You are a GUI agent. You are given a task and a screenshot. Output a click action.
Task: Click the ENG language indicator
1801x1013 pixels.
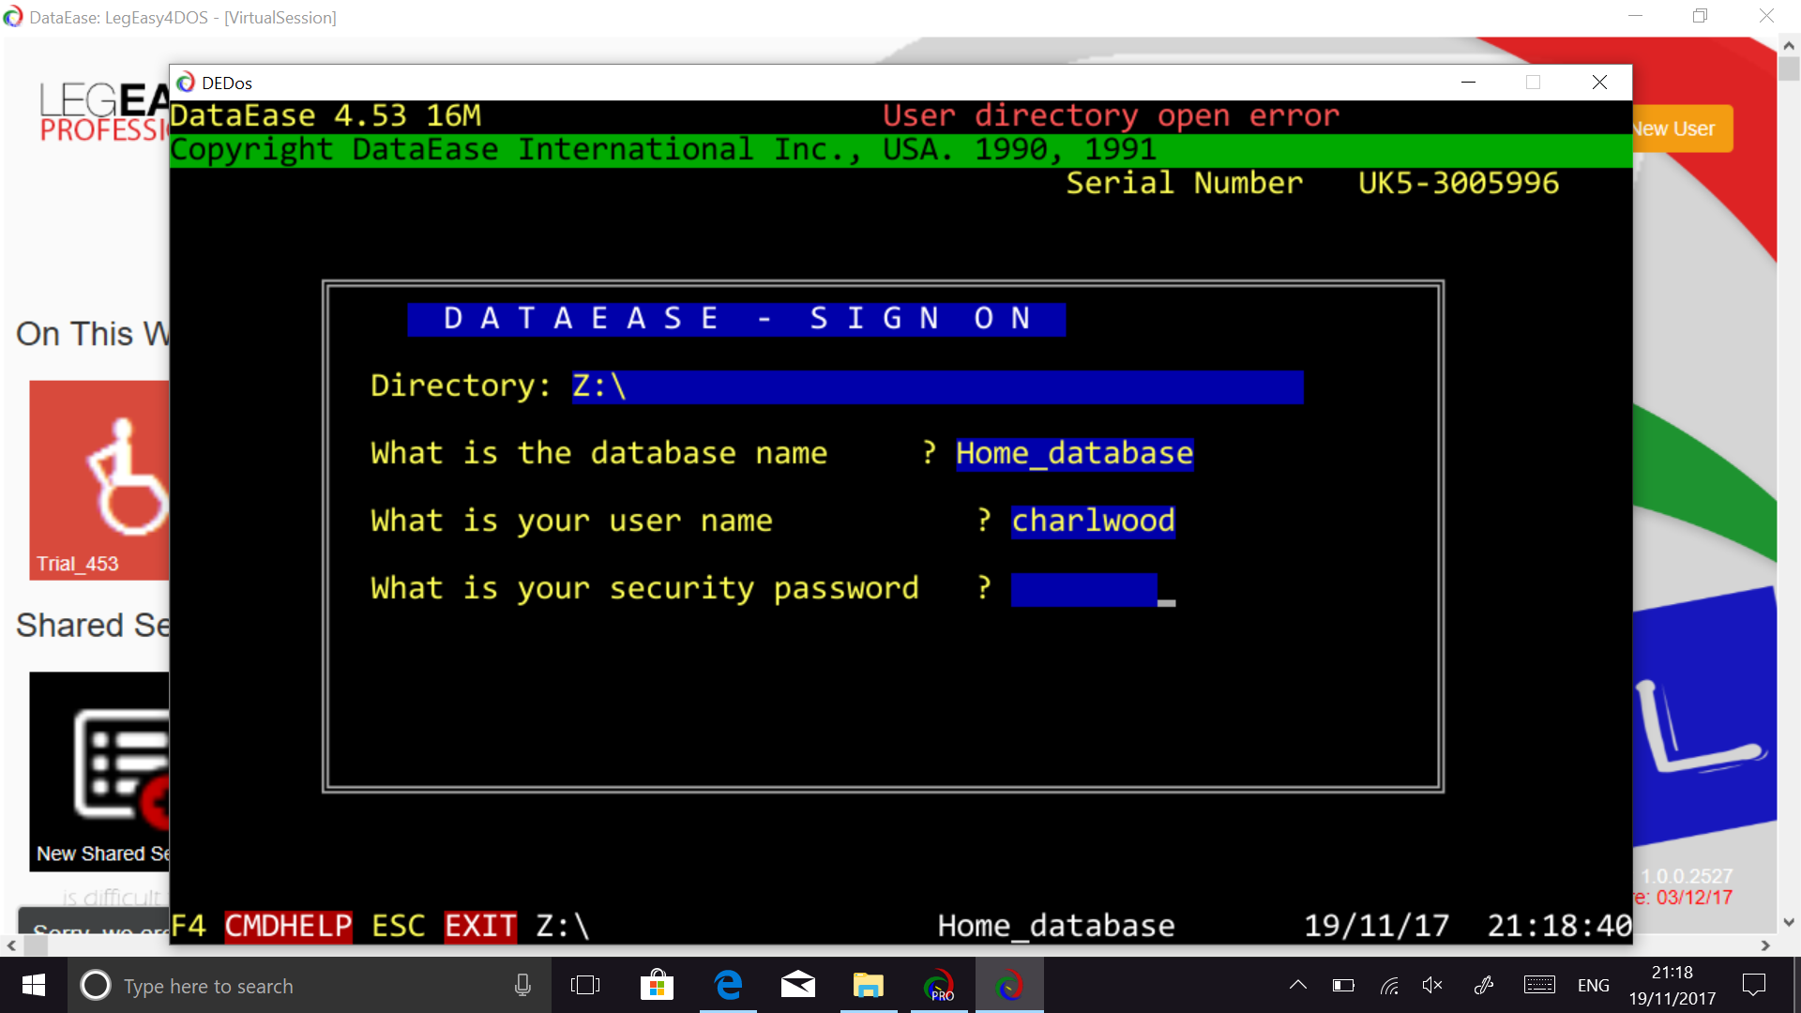(1594, 986)
